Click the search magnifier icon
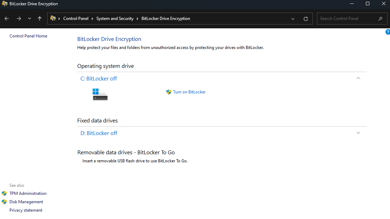390x219 pixels. tap(380, 19)
